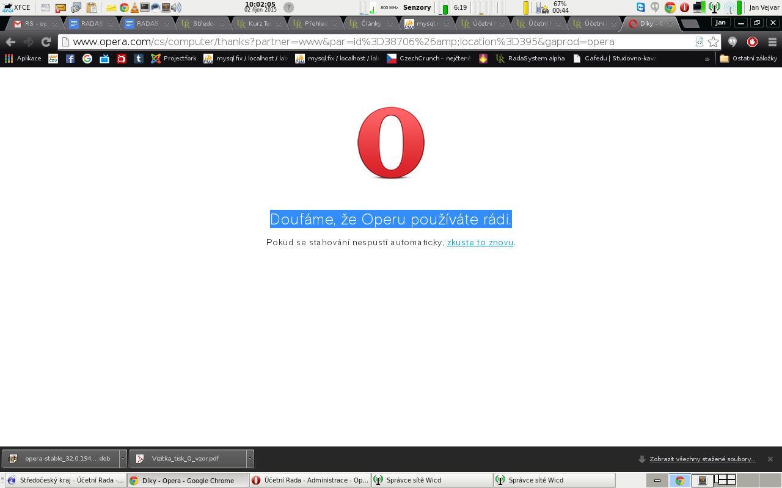Open the Tumblr bookmark
Screen dimensions: 782x488
click(139, 59)
